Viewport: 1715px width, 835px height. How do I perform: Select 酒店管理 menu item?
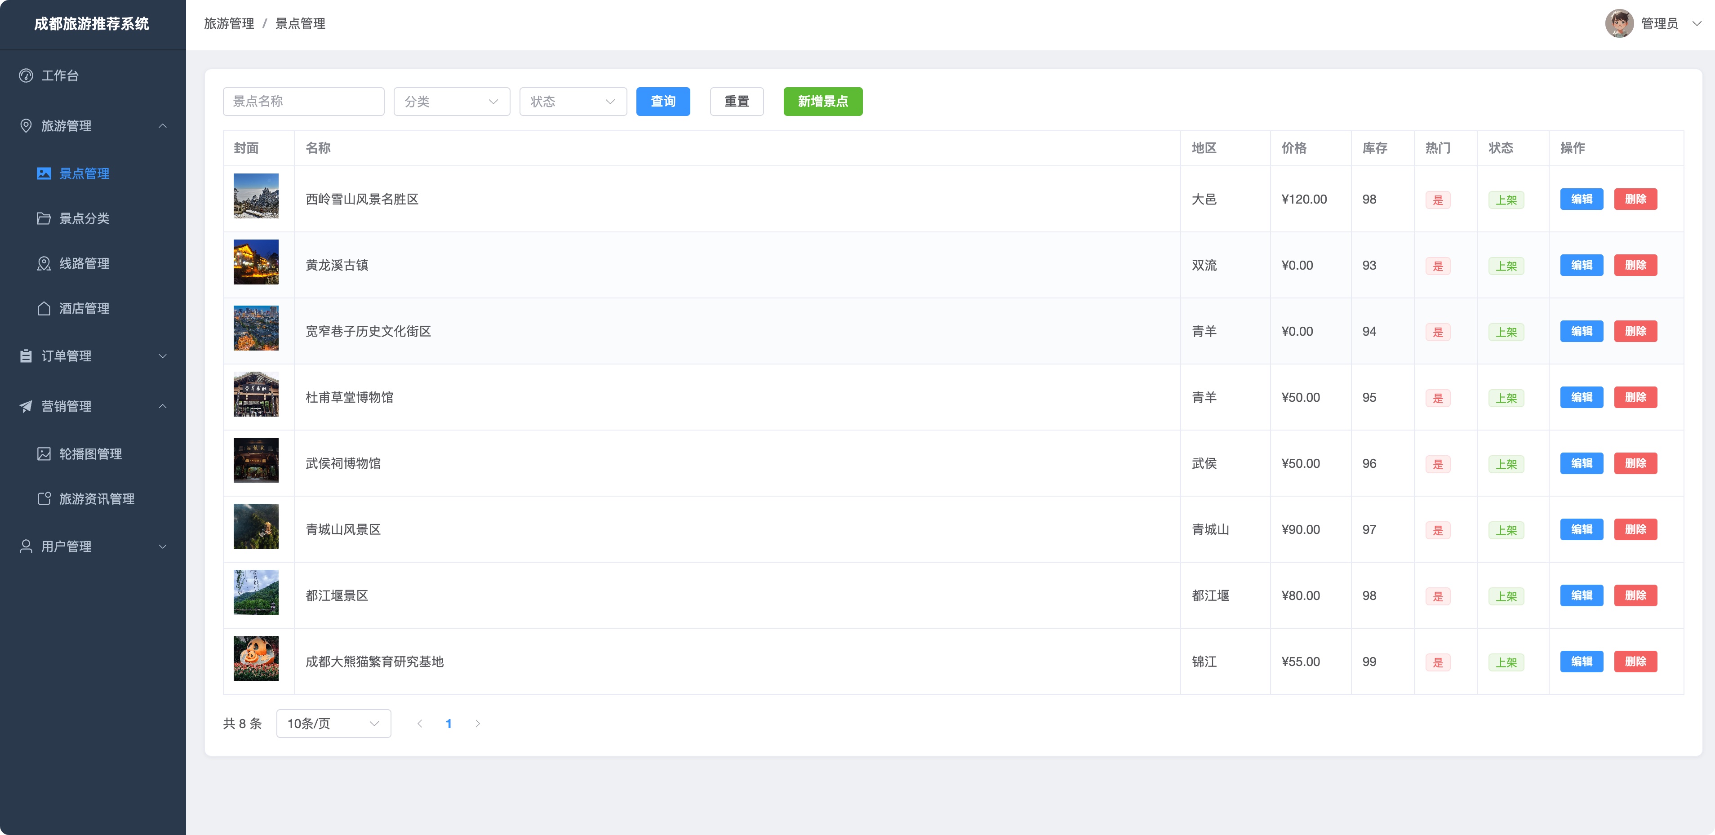(x=93, y=308)
